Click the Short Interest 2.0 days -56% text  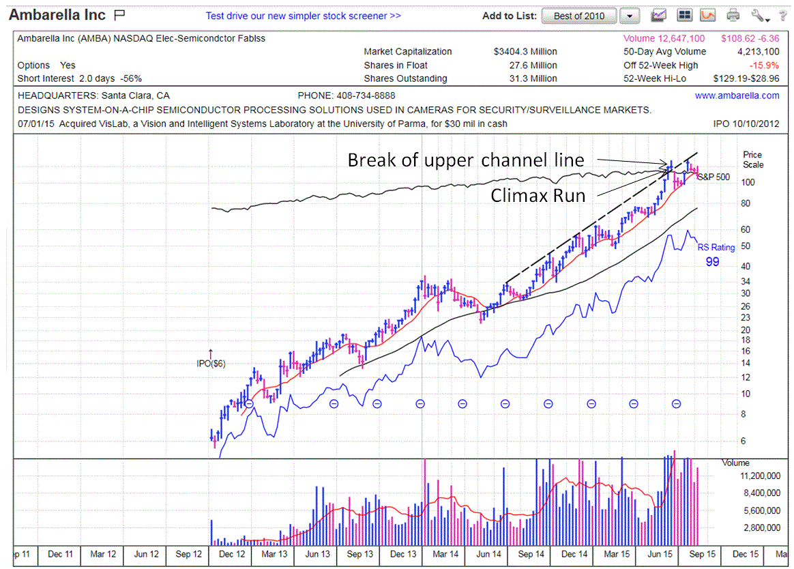[x=80, y=78]
